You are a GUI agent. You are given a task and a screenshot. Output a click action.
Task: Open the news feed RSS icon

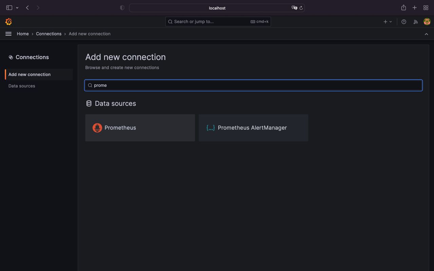point(415,22)
